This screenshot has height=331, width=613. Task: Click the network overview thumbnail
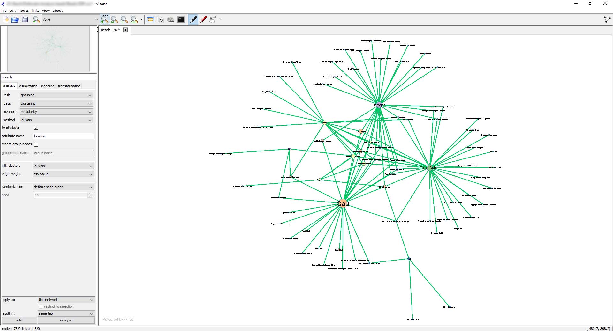[49, 49]
